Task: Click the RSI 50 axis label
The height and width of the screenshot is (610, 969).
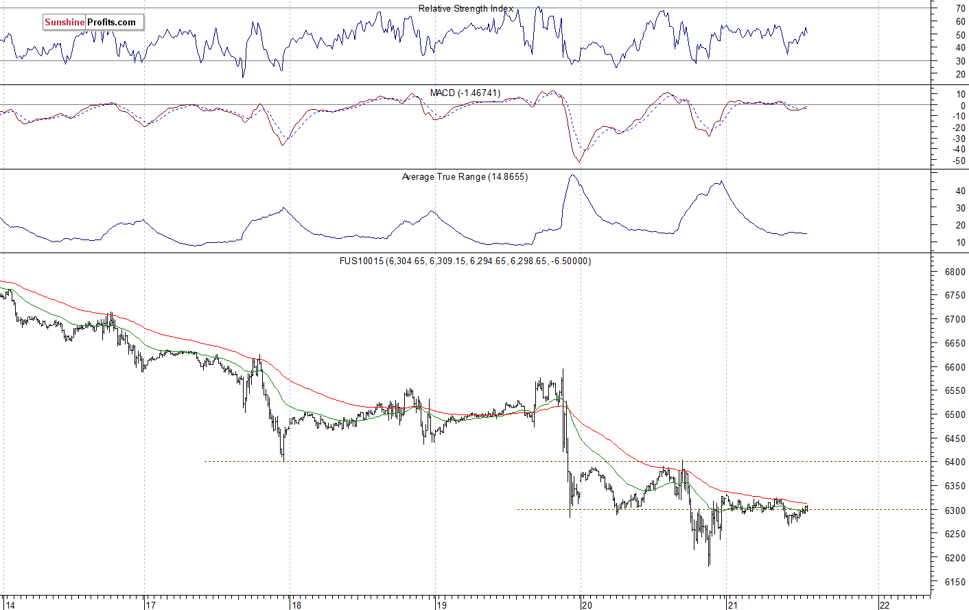Action: click(x=961, y=34)
